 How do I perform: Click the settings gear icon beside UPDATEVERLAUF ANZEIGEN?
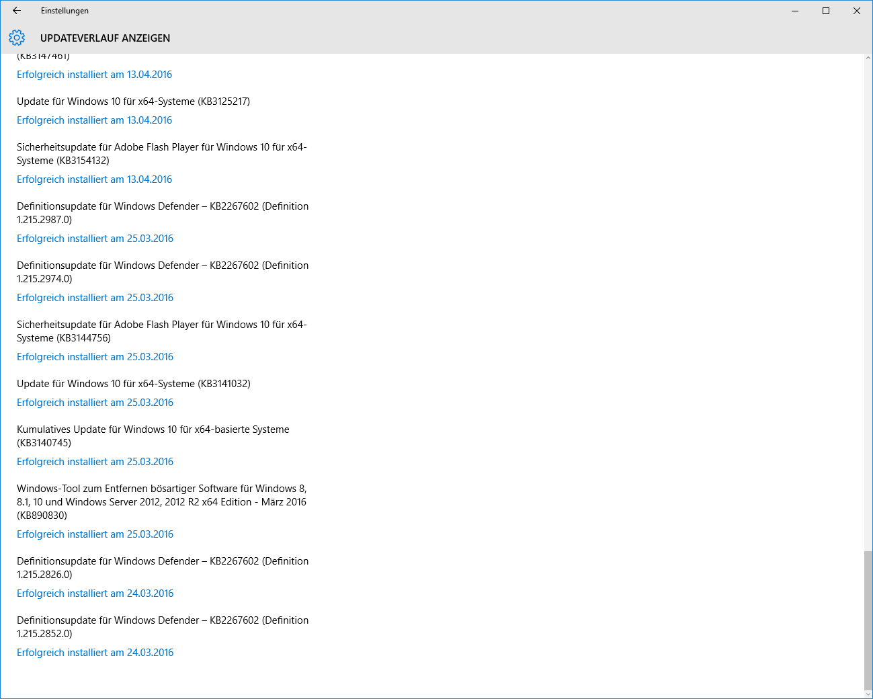[17, 38]
